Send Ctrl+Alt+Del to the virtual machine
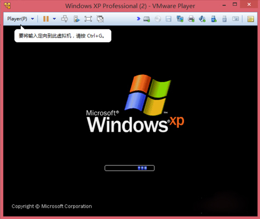260x219 pixels. click(64, 18)
